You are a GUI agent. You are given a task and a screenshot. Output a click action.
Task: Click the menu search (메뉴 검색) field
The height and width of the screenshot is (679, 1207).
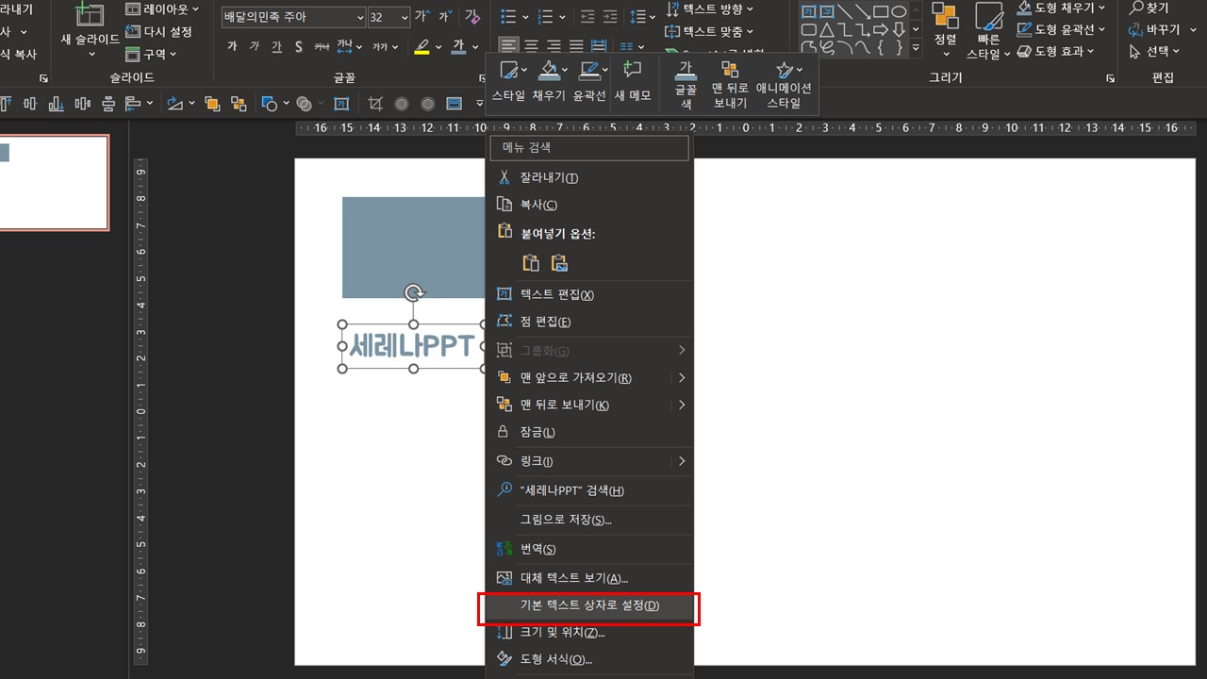(589, 147)
